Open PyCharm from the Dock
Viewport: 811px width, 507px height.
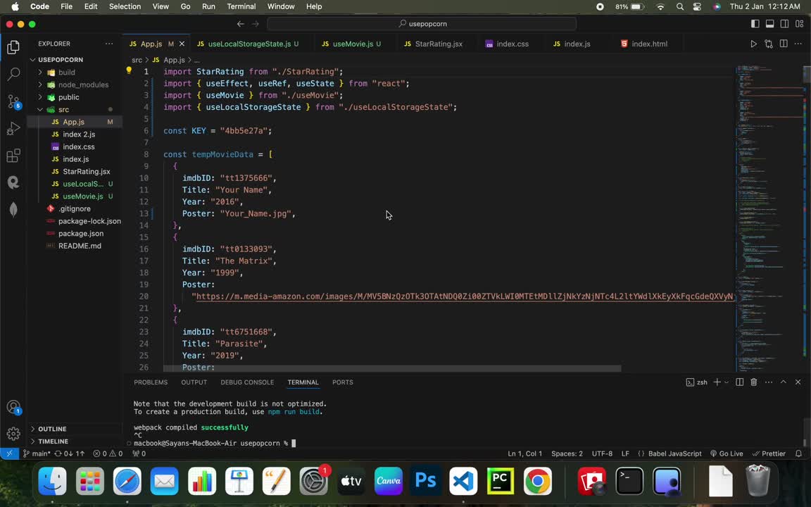(x=500, y=481)
